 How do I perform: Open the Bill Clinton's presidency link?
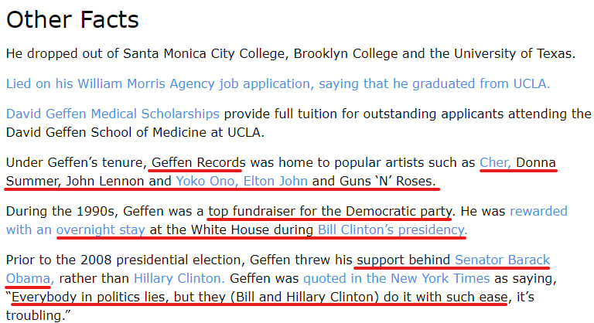(x=391, y=229)
